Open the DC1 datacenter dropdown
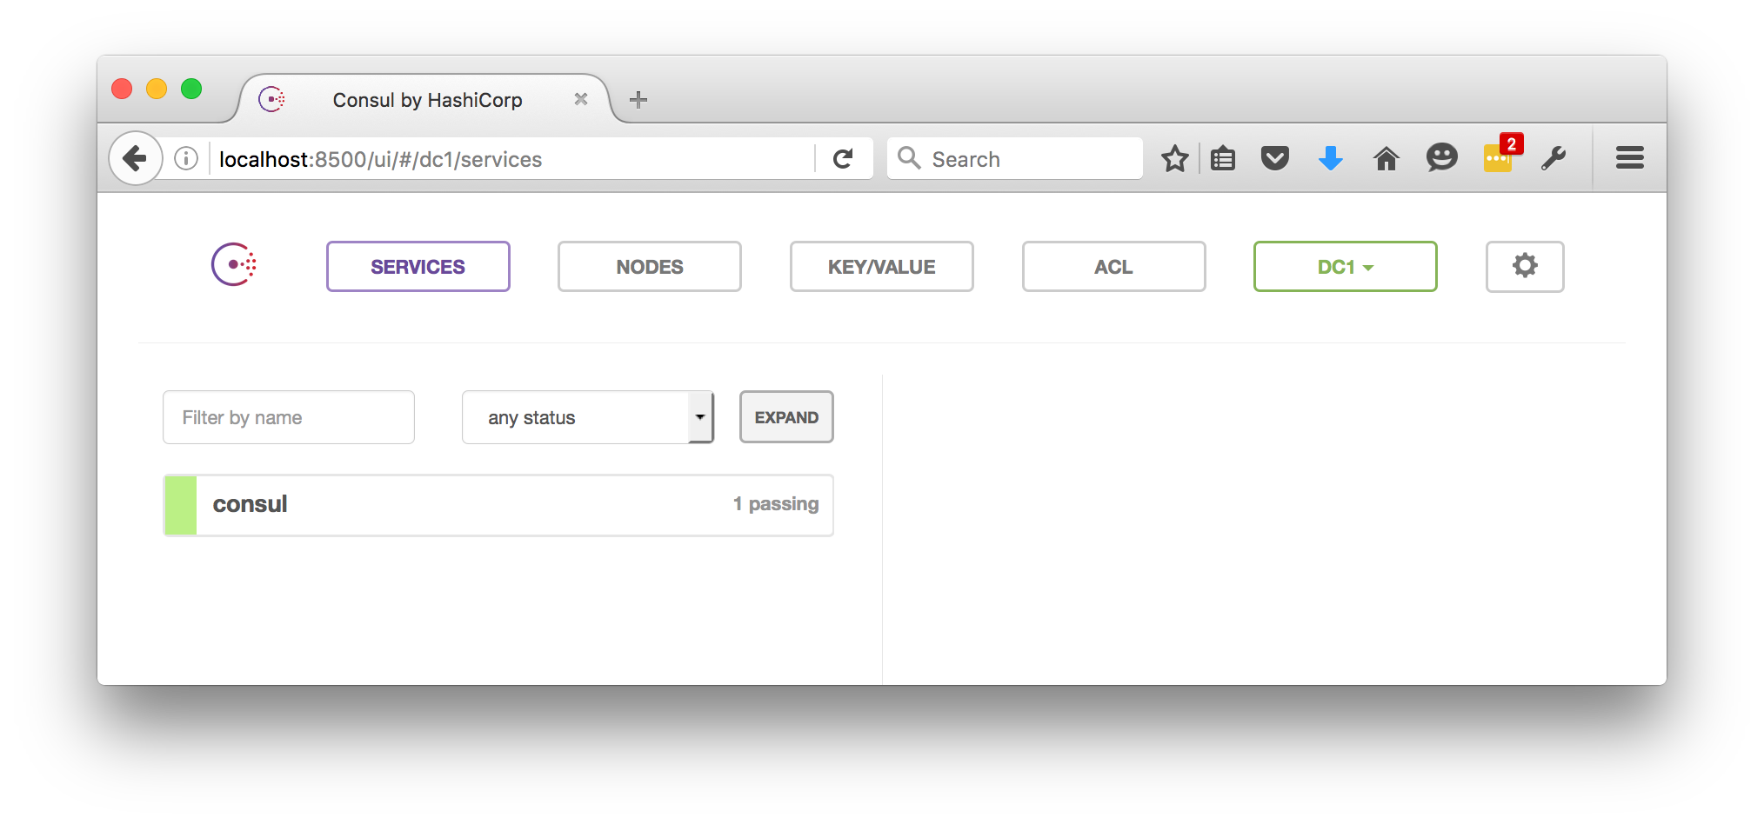The image size is (1764, 824). [x=1345, y=267]
